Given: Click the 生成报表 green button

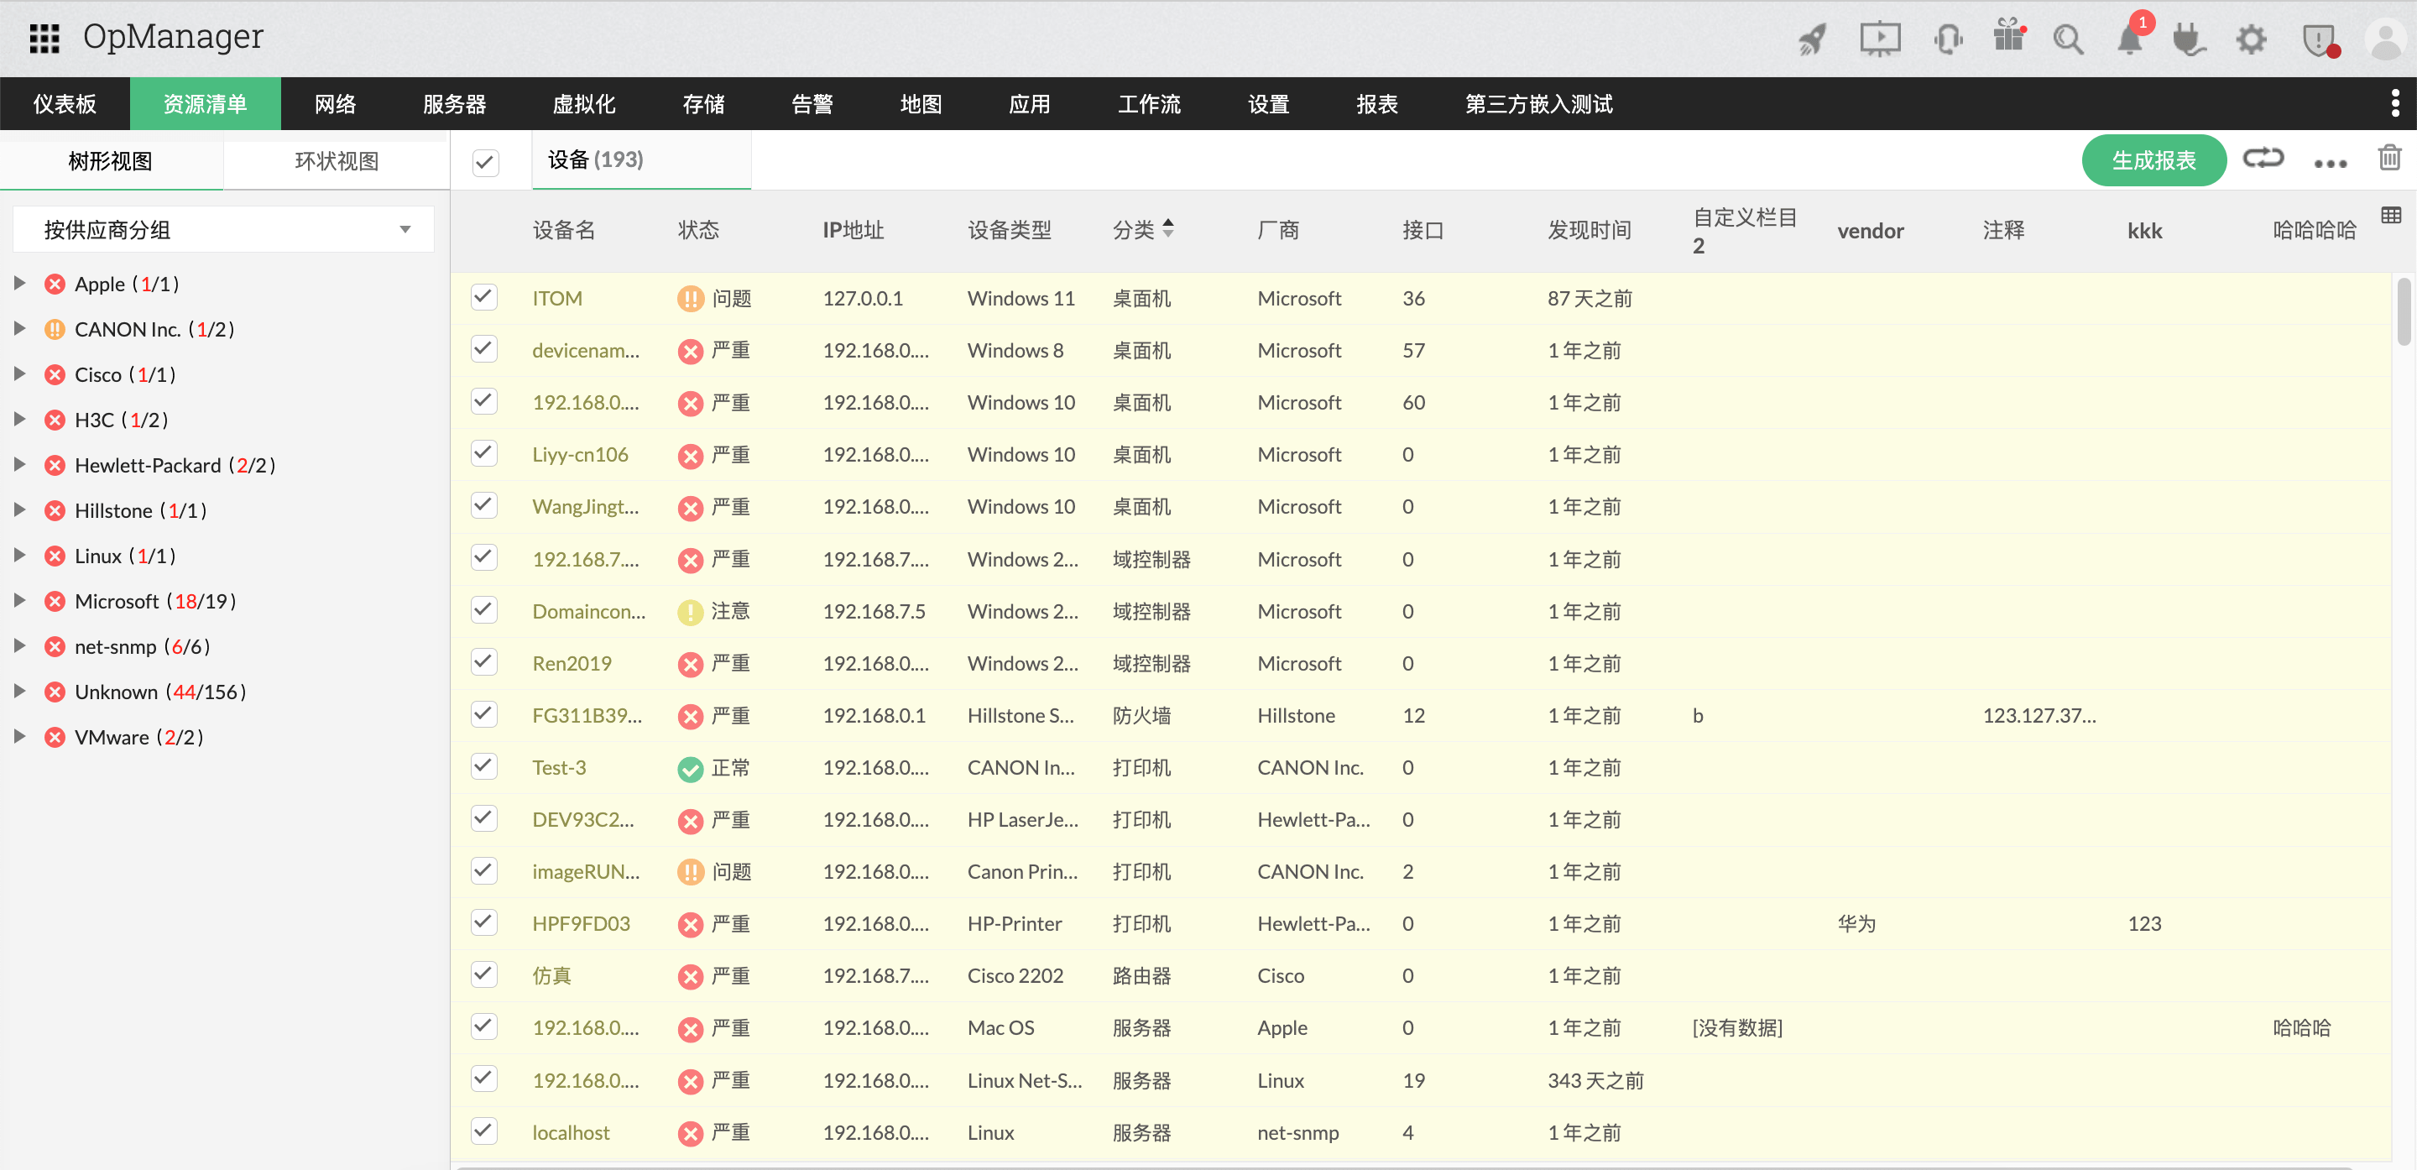Looking at the screenshot, I should pyautogui.click(x=2153, y=159).
